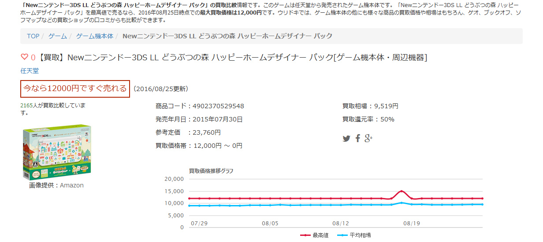Screen dimensions: 543x242
Task: Click the heart favorite icon
Action: (x=24, y=57)
